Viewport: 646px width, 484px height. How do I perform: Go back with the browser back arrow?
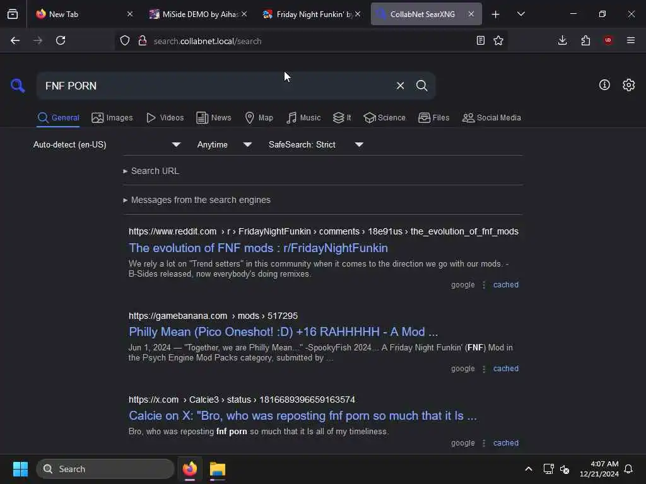point(15,40)
